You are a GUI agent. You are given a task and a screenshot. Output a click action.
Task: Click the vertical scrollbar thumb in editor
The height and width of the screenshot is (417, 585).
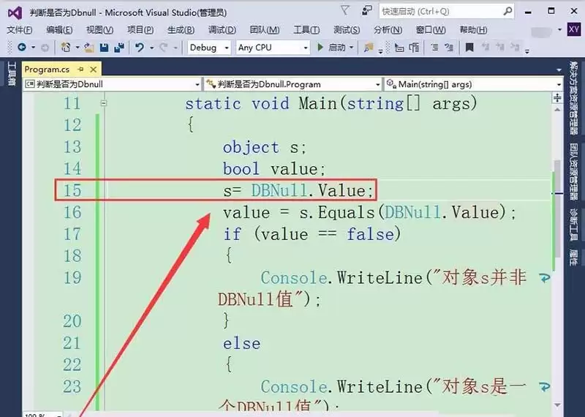point(557,209)
